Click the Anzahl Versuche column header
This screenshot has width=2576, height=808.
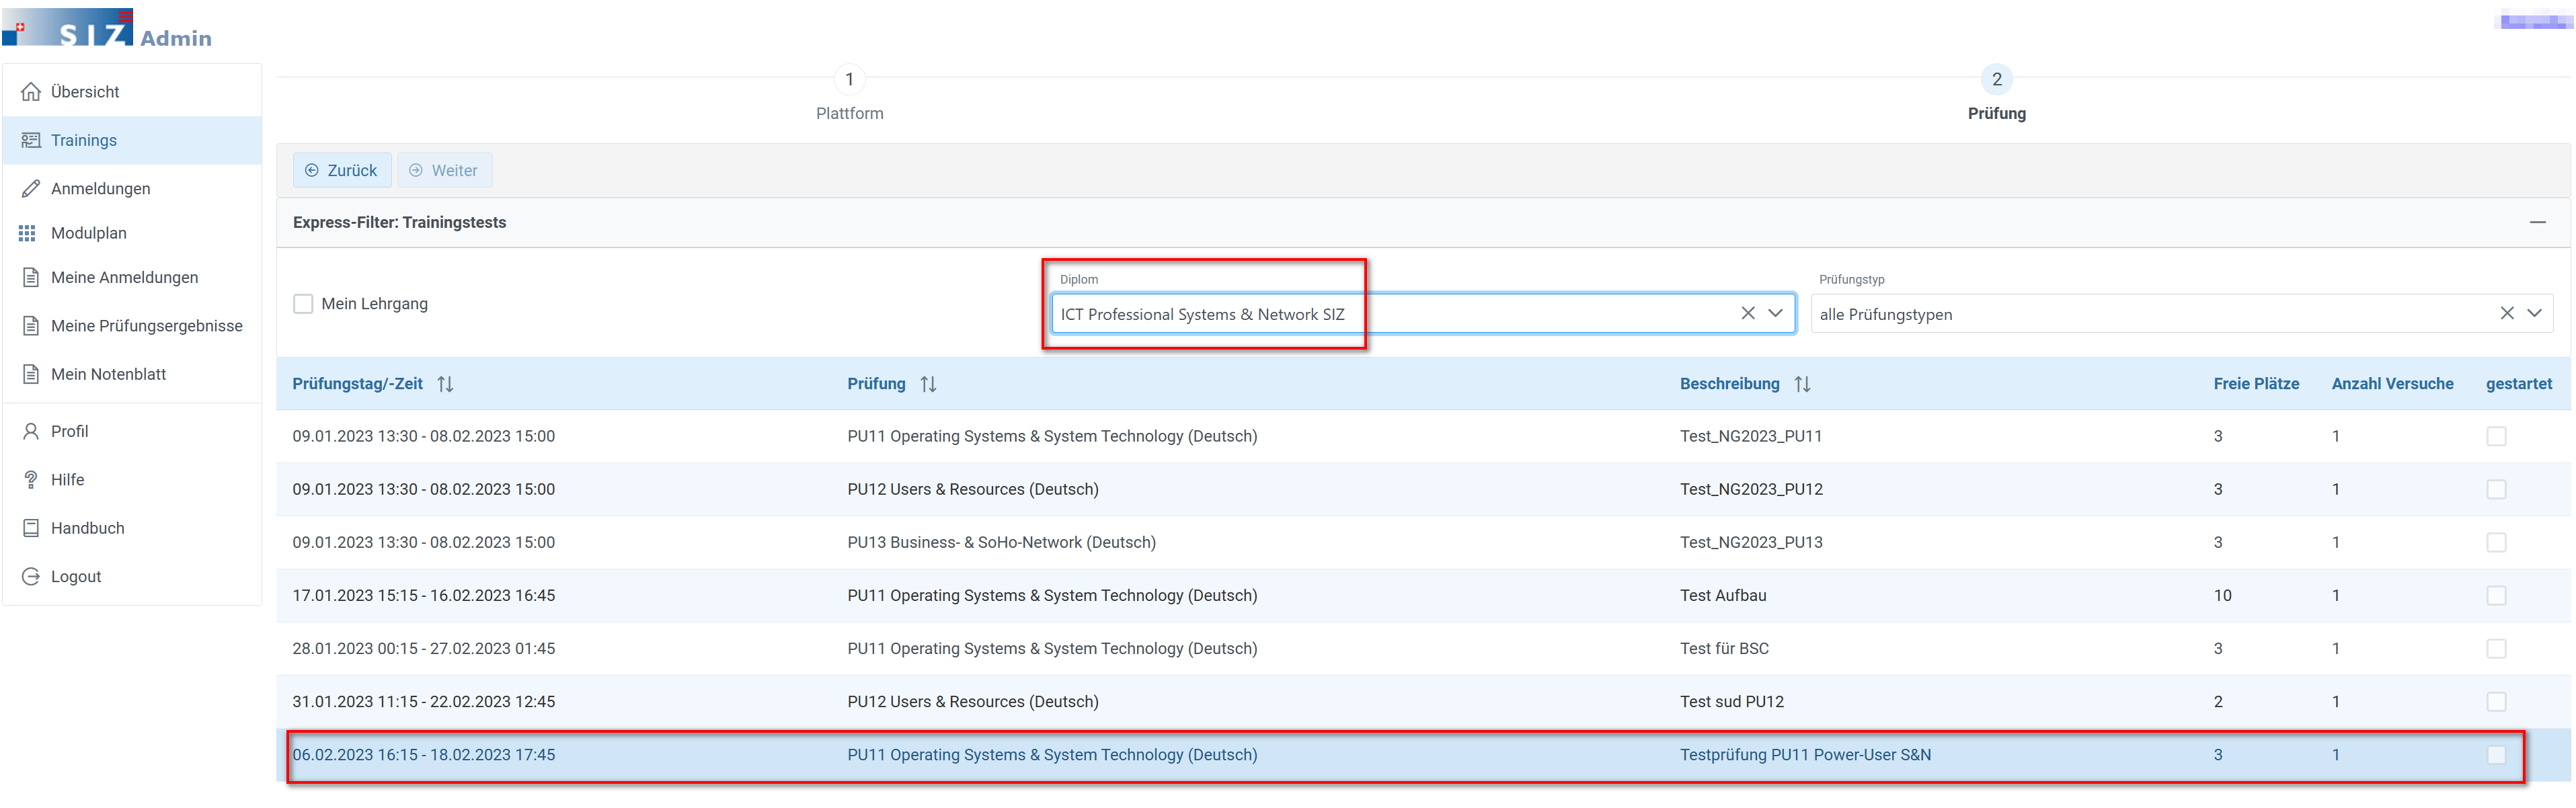tap(2392, 384)
